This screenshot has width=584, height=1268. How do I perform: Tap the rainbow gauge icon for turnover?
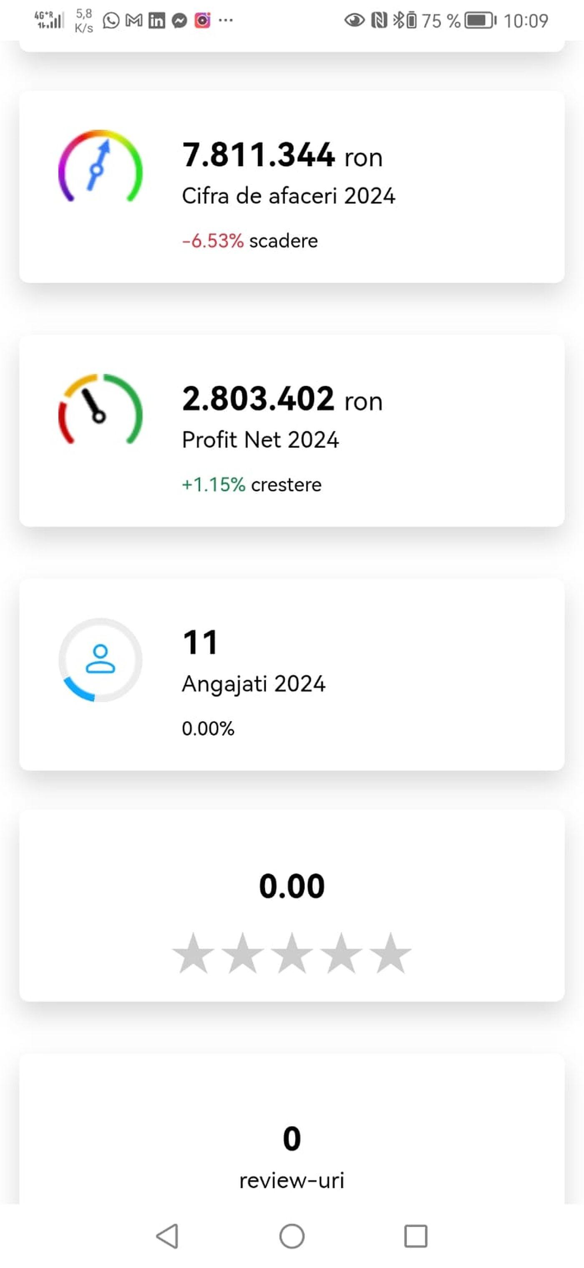tap(100, 166)
